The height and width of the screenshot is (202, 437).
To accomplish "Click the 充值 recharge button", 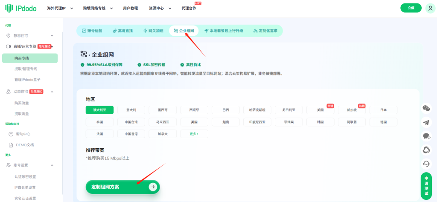I will click(411, 8).
